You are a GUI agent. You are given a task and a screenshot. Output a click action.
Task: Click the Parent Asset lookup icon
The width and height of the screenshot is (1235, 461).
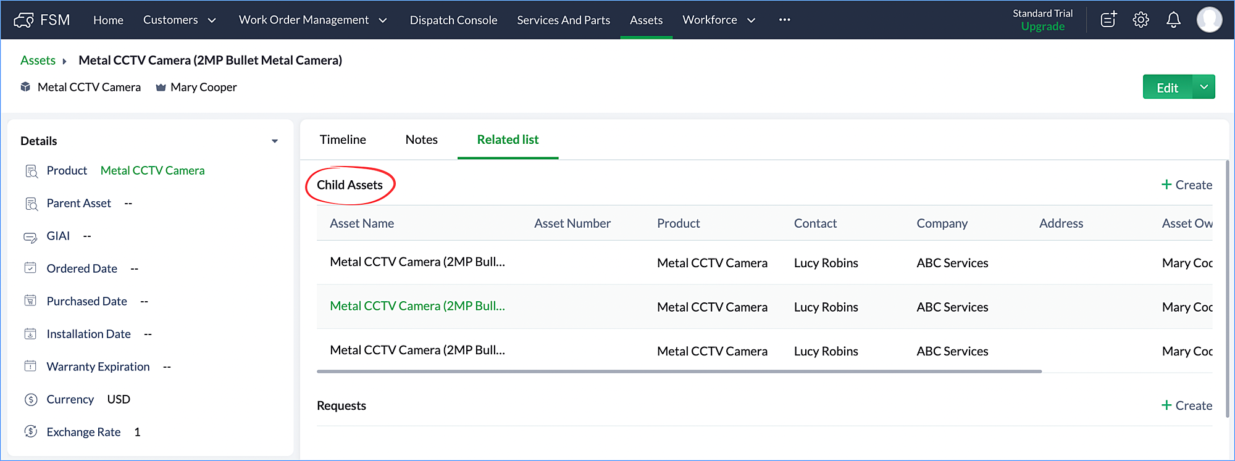click(31, 204)
